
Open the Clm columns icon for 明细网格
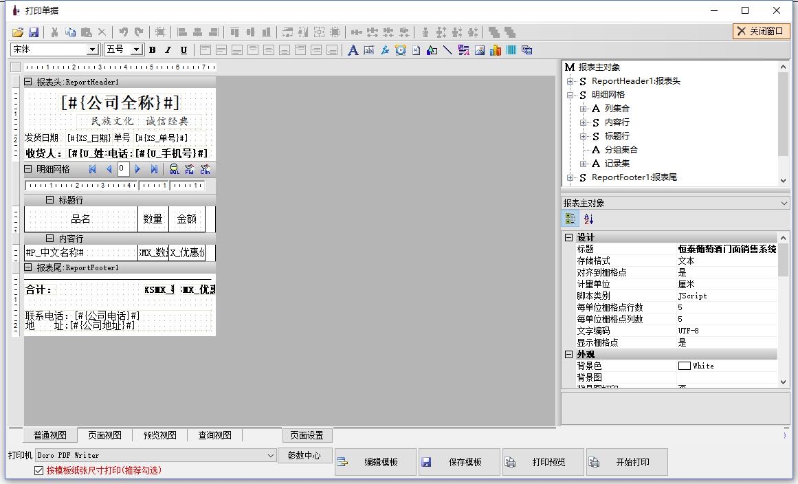[x=205, y=169]
